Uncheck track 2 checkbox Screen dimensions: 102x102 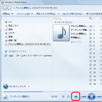click(91, 30)
